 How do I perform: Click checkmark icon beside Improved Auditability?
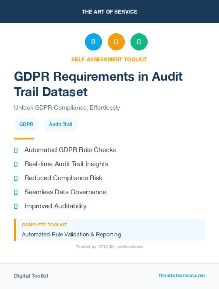coord(16,206)
